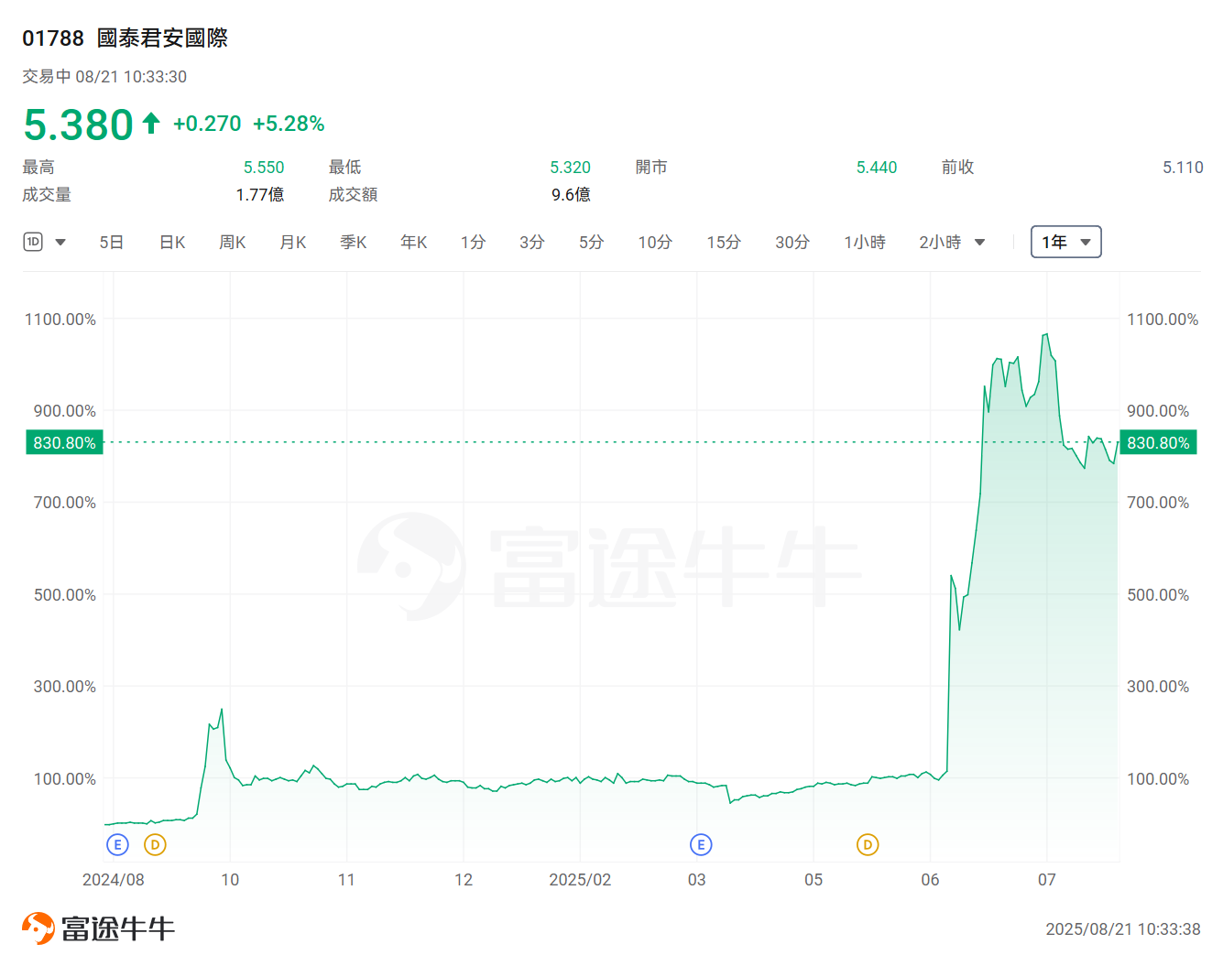Click the blue E earnings marker near August 2024
The width and height of the screenshot is (1223, 966).
click(x=117, y=844)
